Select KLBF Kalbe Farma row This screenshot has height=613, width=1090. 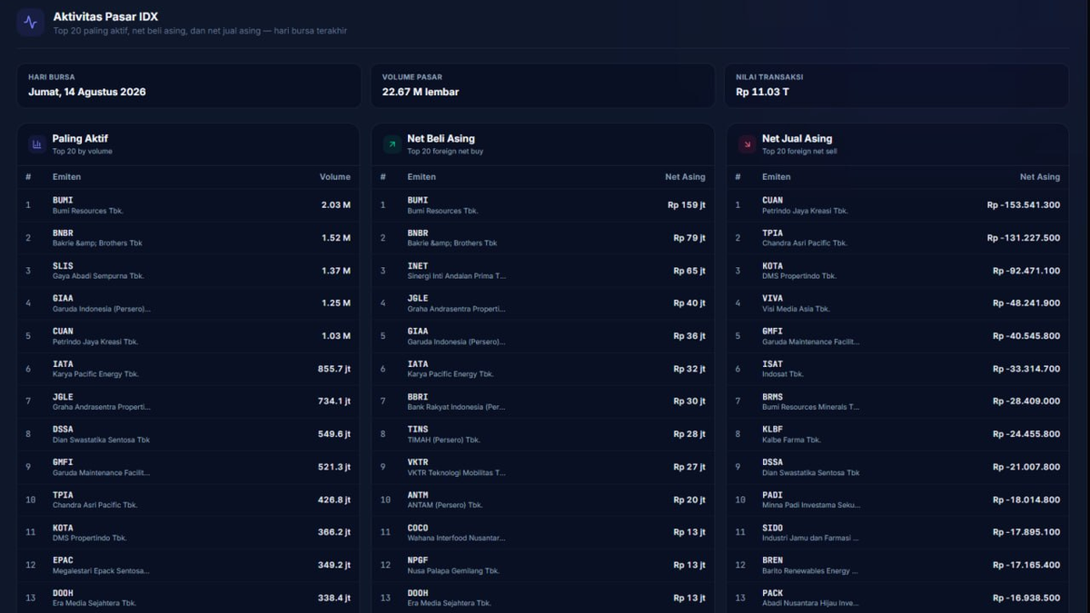click(897, 434)
